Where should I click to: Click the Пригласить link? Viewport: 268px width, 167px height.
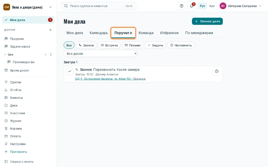coord(18,152)
